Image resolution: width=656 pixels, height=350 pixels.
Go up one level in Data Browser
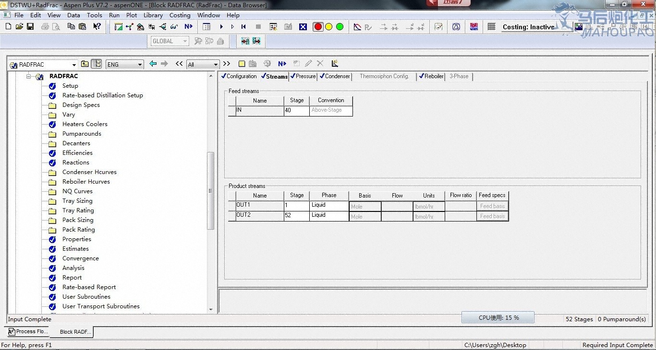click(x=85, y=64)
